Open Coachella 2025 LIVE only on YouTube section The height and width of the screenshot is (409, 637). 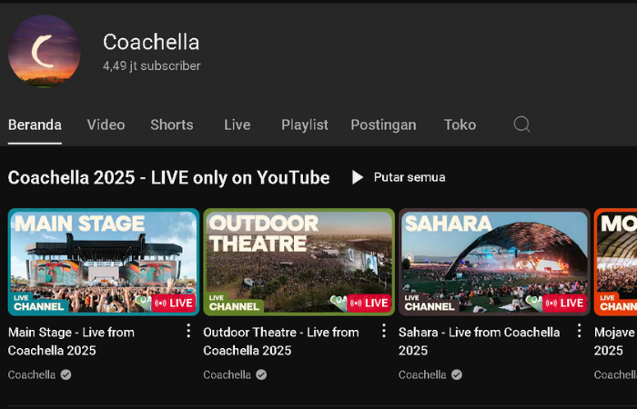point(168,178)
